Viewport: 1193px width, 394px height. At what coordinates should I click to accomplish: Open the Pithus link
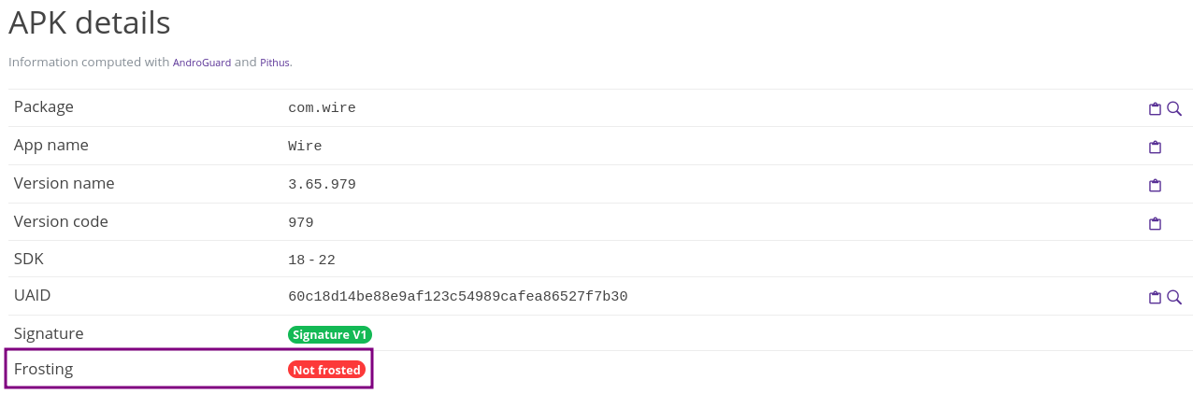(275, 63)
